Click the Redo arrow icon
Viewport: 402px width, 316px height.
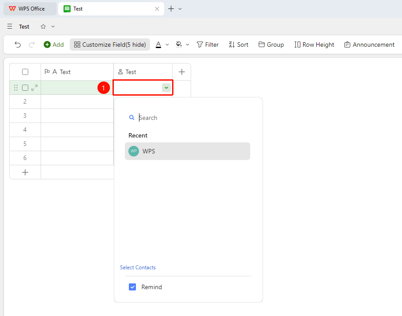[x=31, y=45]
